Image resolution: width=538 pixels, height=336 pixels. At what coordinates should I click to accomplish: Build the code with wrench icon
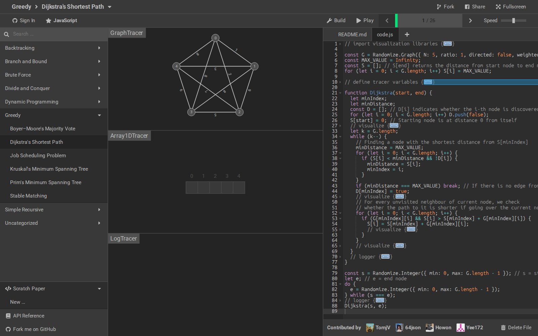tap(336, 20)
